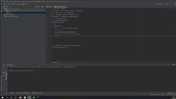Toggle the Favorites vertical side tab

click(1, 87)
